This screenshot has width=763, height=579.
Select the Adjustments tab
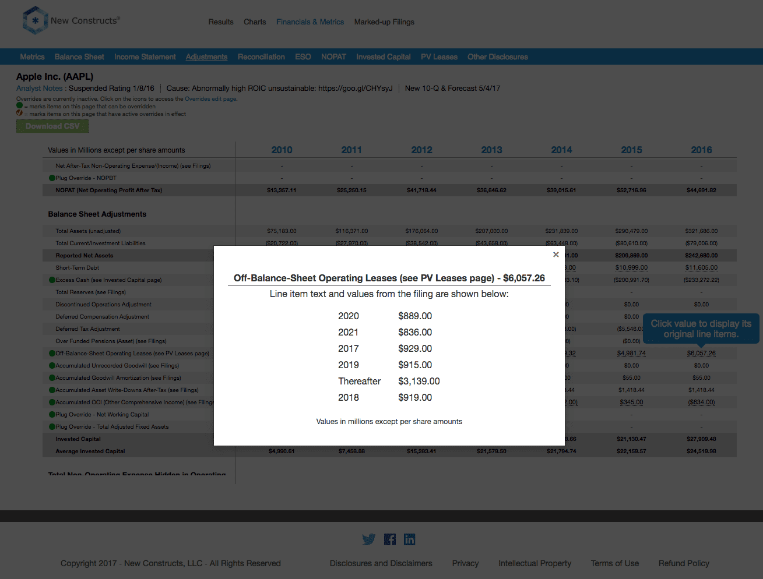click(x=207, y=57)
